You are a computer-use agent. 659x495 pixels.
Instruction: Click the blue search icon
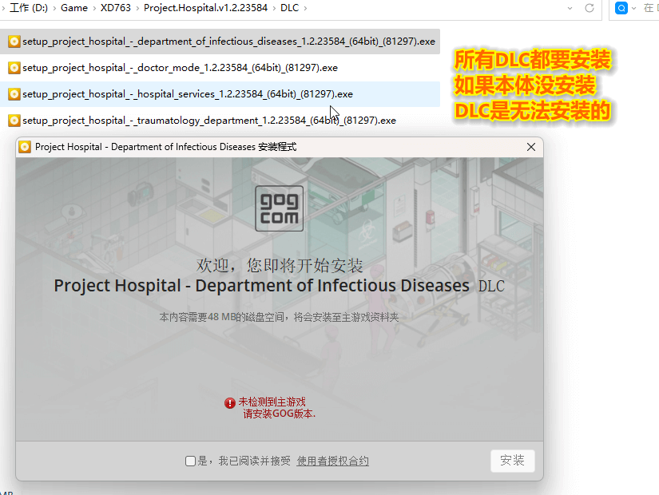click(622, 8)
